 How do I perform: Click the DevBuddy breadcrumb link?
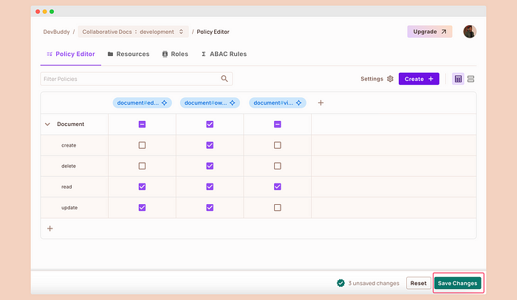pyautogui.click(x=56, y=32)
